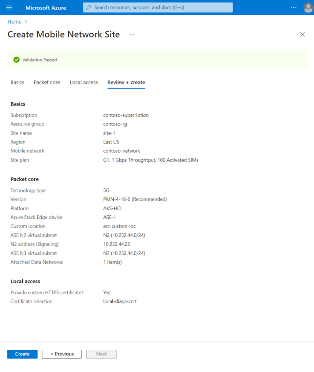Select the PMN-4-18-0 (Recommended) version
Image resolution: width=314 pixels, height=372 pixels.
click(x=135, y=200)
